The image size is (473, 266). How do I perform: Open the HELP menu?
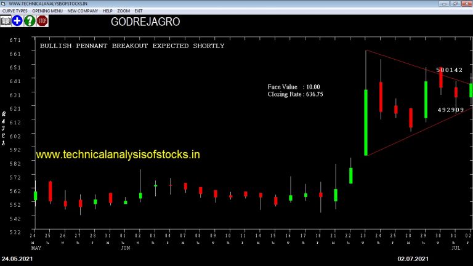(x=107, y=11)
